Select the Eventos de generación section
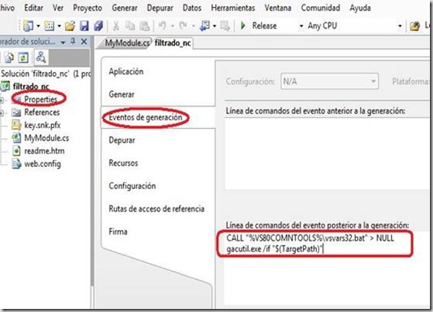433x312 pixels. click(x=145, y=117)
